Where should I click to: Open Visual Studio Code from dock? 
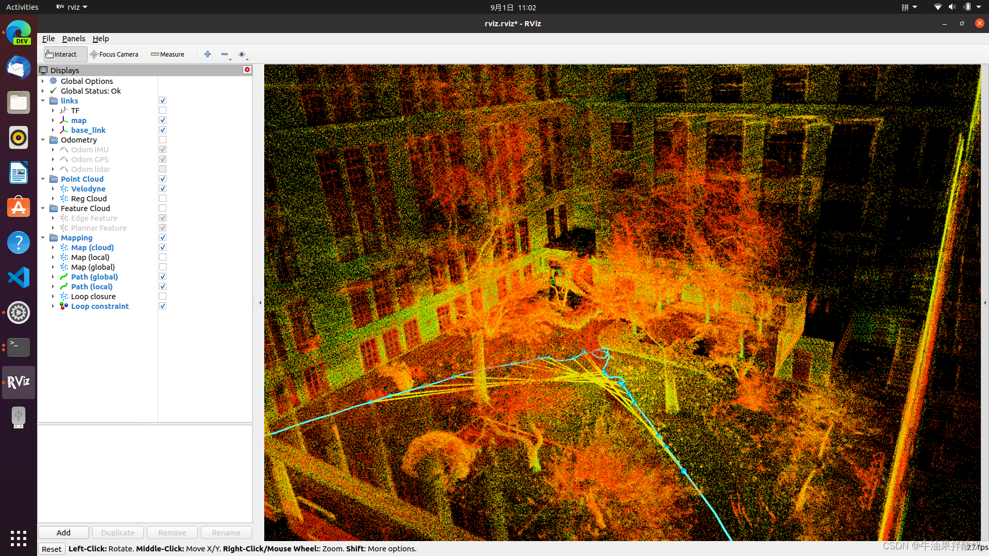[x=19, y=278]
